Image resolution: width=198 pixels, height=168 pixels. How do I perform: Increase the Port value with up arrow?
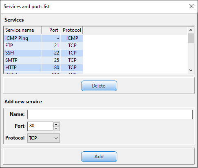56,124
